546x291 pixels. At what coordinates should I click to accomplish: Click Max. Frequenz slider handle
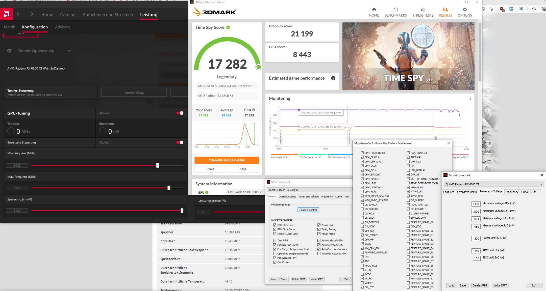pos(169,188)
